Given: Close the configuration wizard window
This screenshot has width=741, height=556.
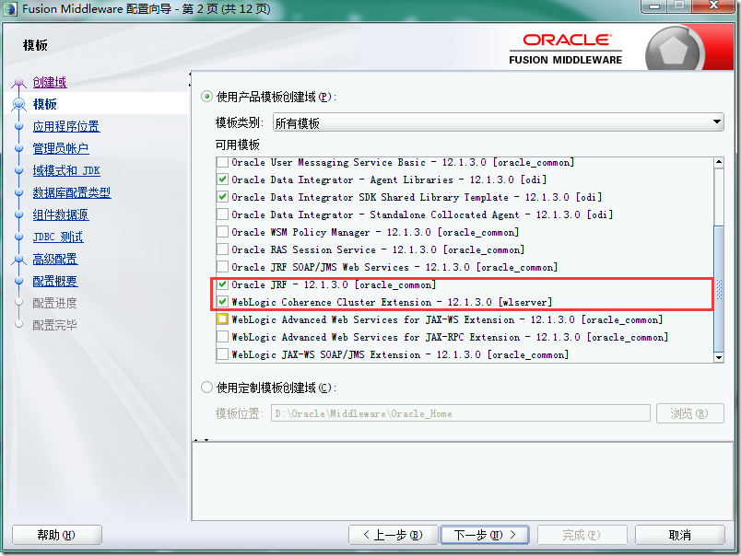Looking at the screenshot, I should [x=714, y=6].
